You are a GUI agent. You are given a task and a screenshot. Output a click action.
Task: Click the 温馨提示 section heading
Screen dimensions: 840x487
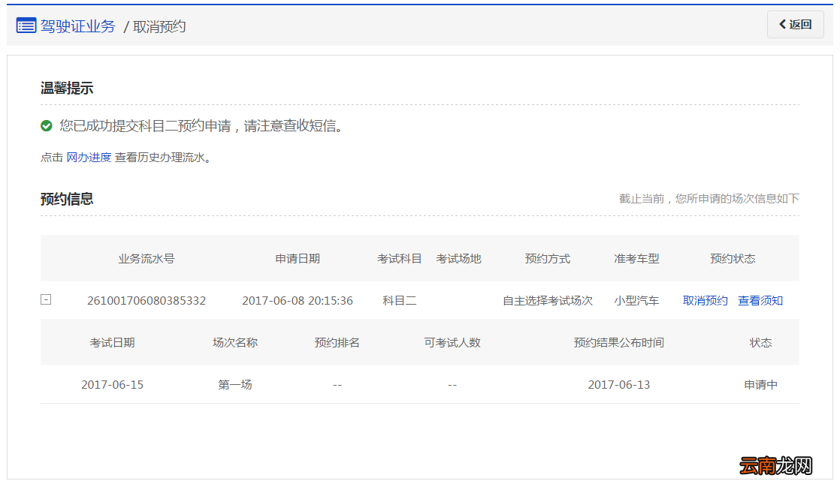click(66, 88)
